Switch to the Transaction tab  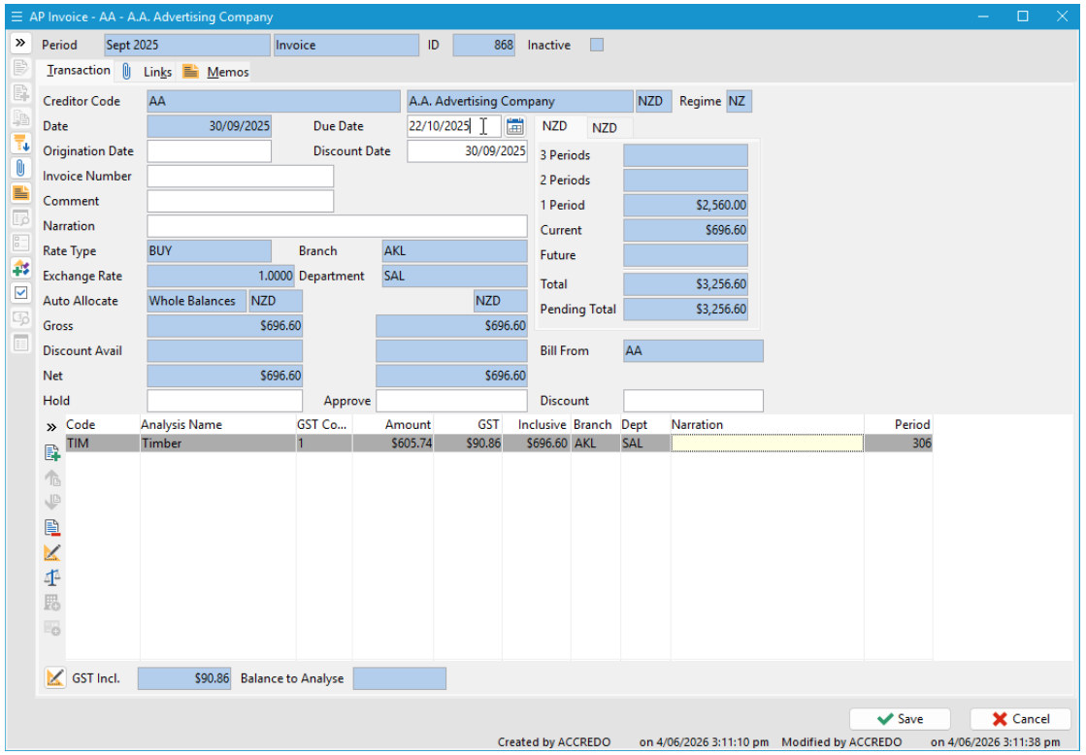point(79,71)
